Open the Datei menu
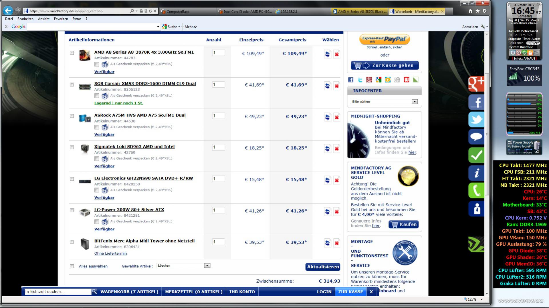The height and width of the screenshot is (308, 549). coord(9,19)
